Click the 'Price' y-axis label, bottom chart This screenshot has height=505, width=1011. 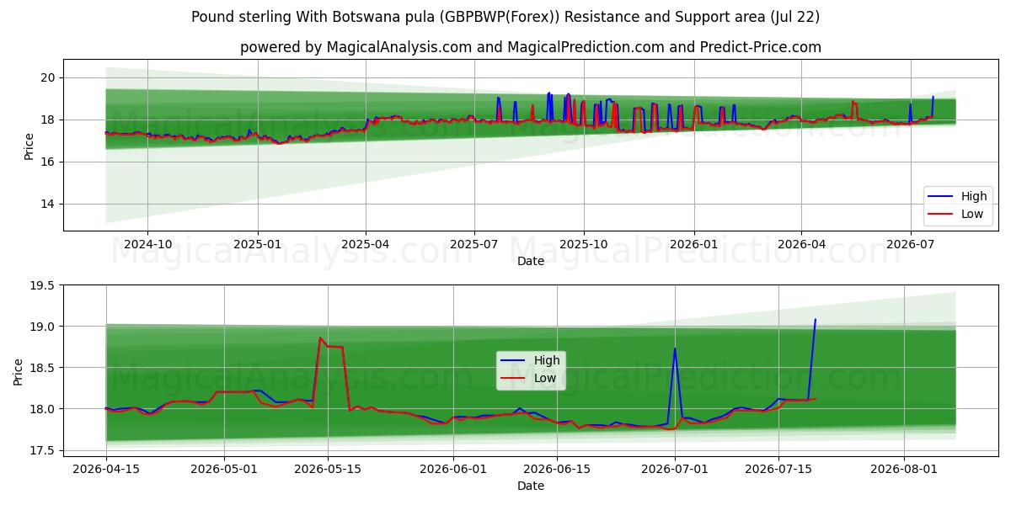click(x=19, y=371)
